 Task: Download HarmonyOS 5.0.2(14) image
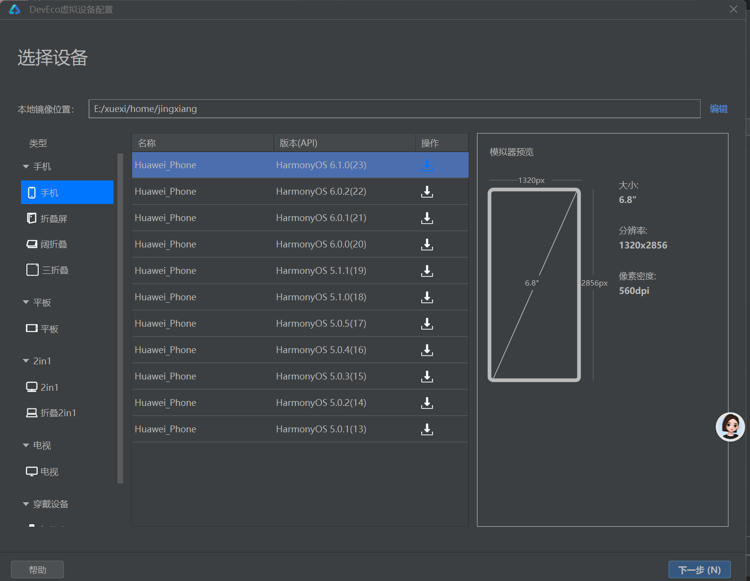(427, 402)
